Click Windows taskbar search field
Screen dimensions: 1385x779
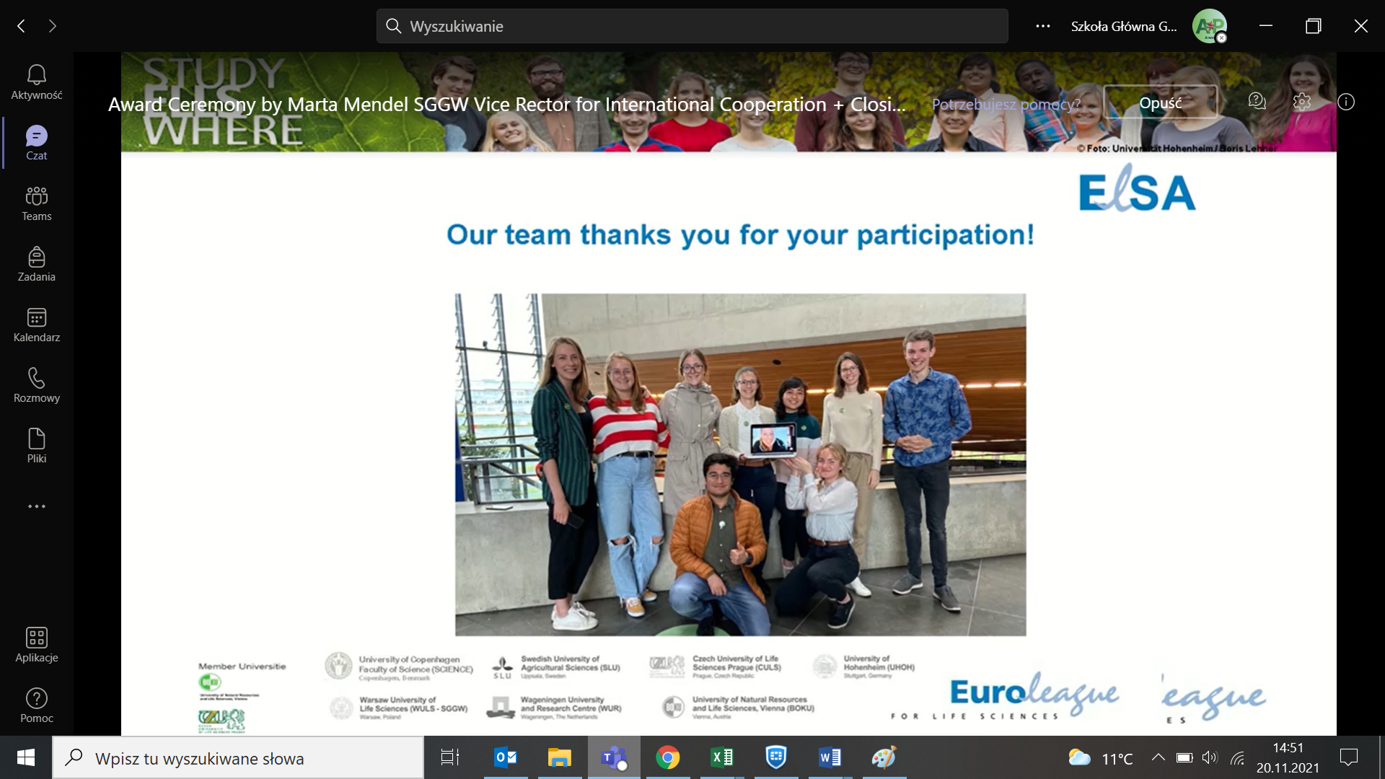coord(238,757)
